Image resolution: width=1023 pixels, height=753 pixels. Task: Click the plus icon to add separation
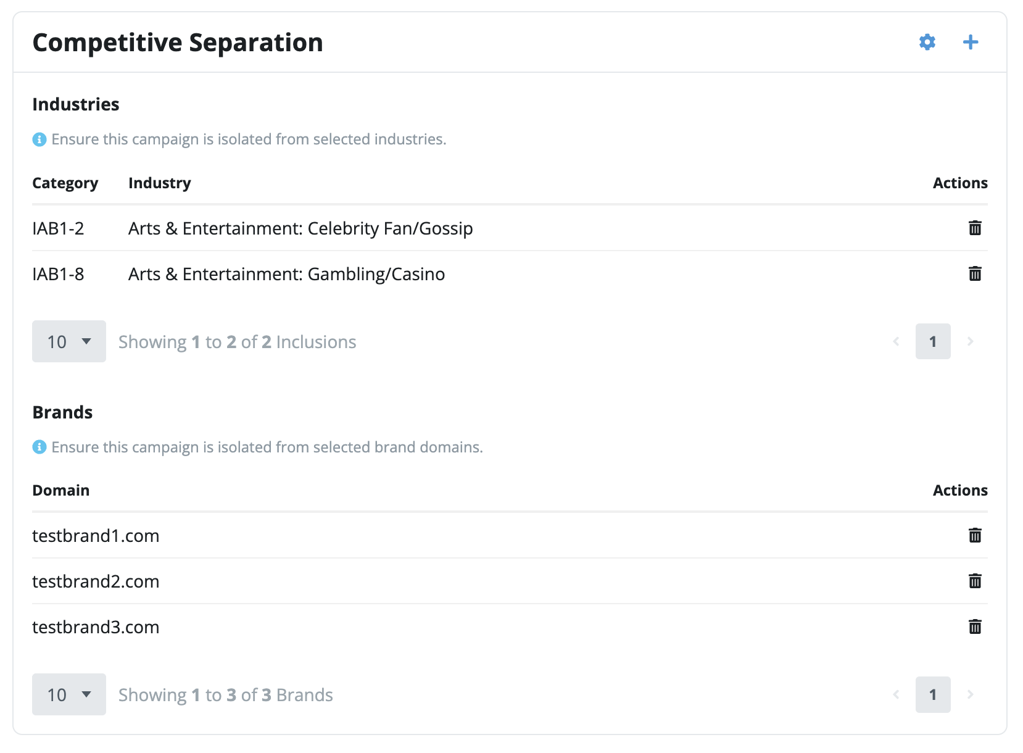click(x=971, y=42)
